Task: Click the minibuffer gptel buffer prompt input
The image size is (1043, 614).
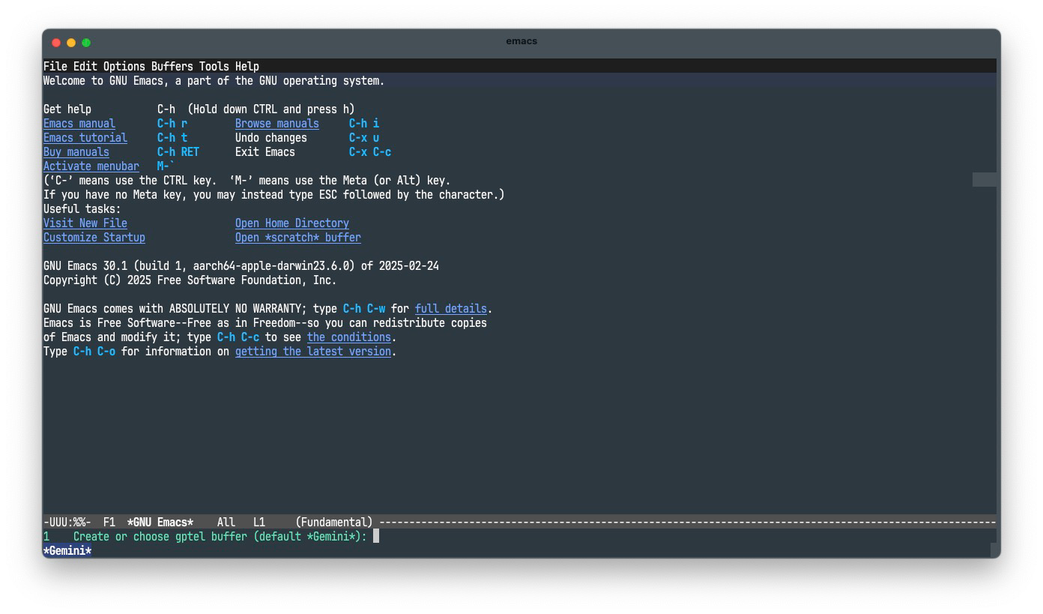Action: click(376, 537)
